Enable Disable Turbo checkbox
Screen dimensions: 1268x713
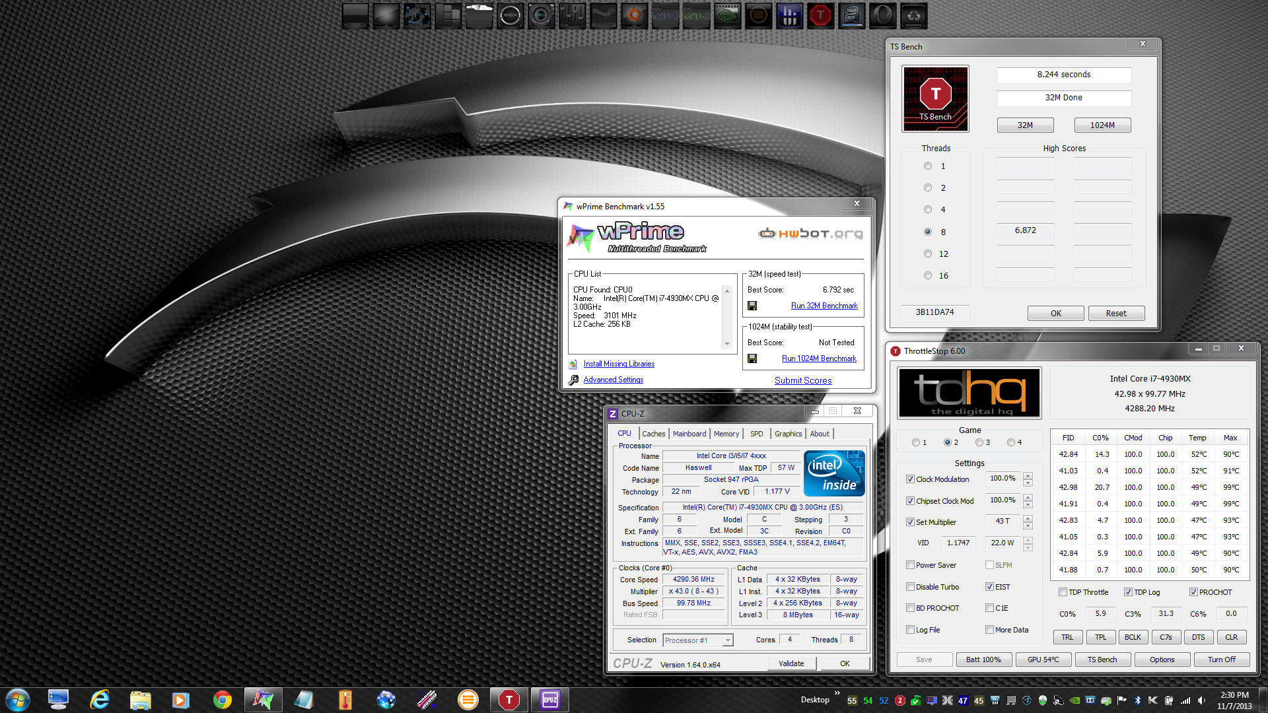click(910, 587)
